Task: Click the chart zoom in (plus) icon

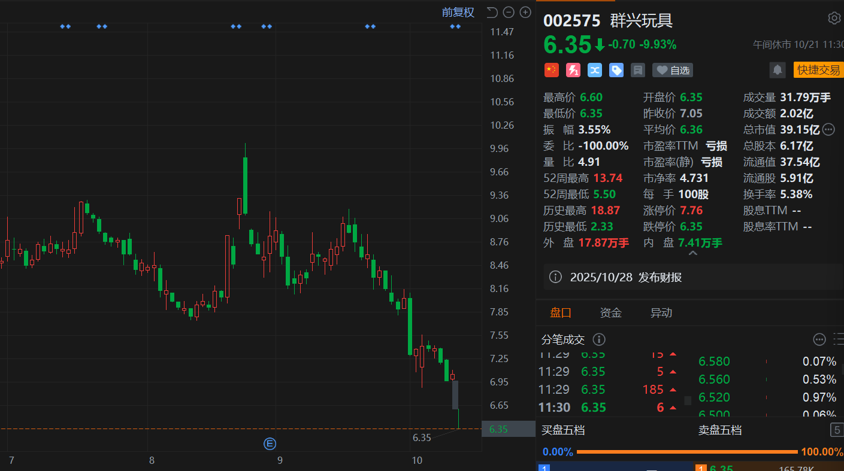Action: tap(525, 12)
